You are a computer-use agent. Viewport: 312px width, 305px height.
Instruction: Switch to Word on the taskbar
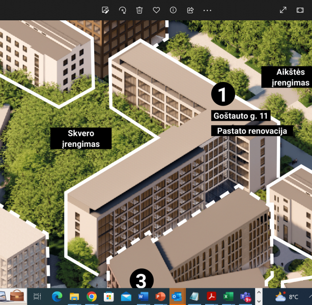[143, 297]
